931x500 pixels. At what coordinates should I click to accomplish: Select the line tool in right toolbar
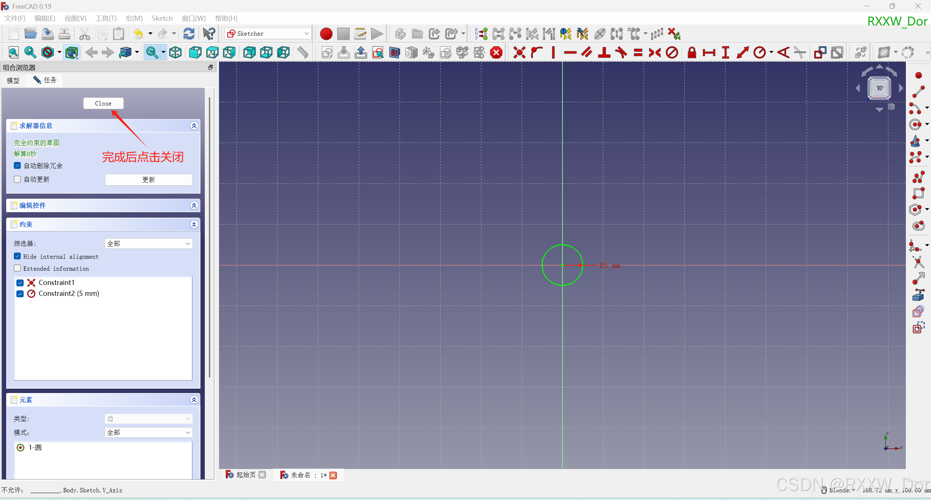coord(918,91)
